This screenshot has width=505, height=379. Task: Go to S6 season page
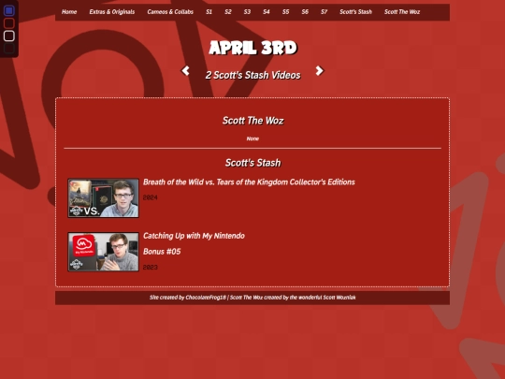coord(305,12)
